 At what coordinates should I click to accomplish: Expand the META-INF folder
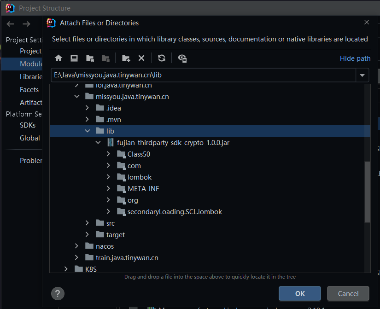tap(108, 188)
